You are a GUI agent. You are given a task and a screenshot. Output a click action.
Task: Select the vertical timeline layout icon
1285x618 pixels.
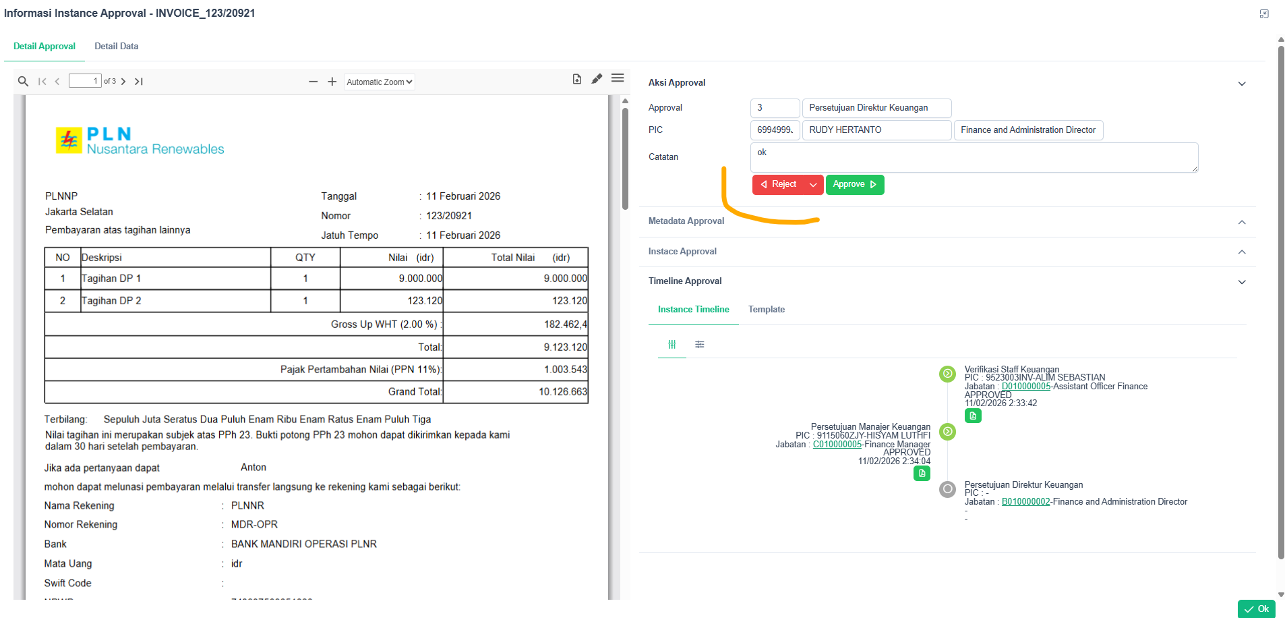672,345
